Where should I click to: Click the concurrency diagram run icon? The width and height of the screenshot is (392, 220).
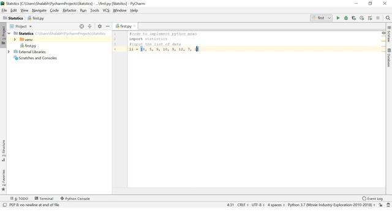[x=370, y=18]
